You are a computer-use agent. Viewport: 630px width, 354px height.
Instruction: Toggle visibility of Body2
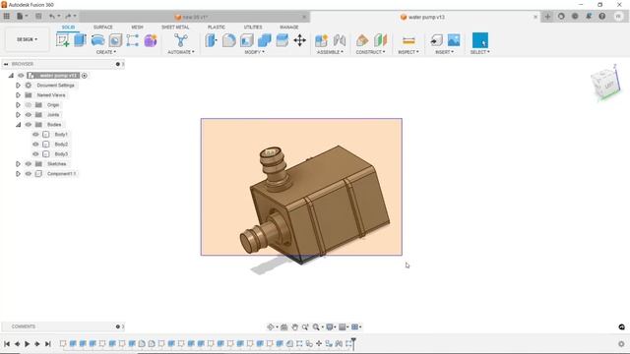pos(35,145)
